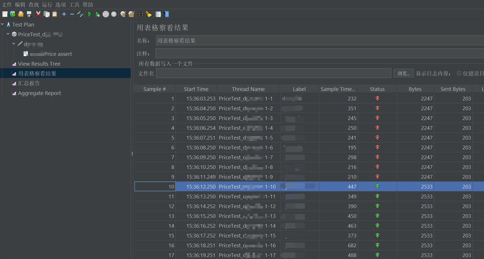Open Search with binoculars icon
484x259 pixels.
point(141,14)
